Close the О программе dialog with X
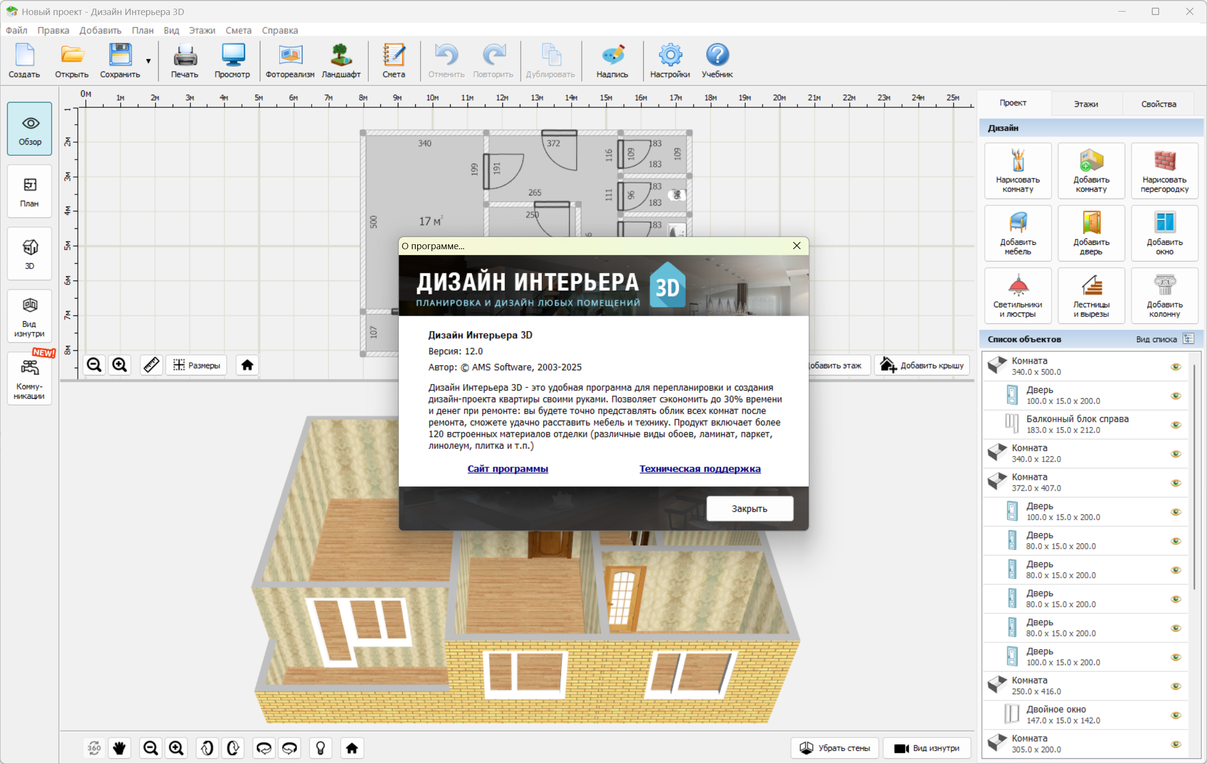The width and height of the screenshot is (1207, 764). [x=796, y=245]
